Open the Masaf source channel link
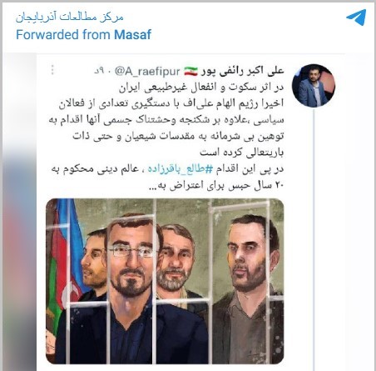This screenshot has width=376, height=371. click(x=132, y=35)
